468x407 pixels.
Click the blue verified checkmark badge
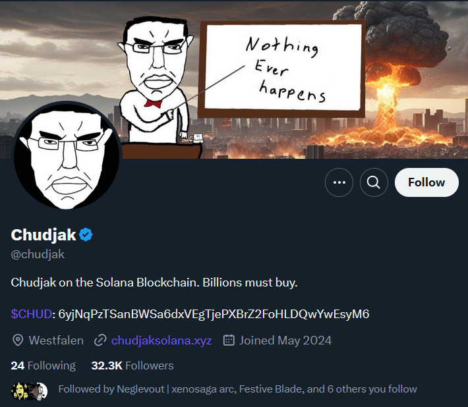[86, 234]
